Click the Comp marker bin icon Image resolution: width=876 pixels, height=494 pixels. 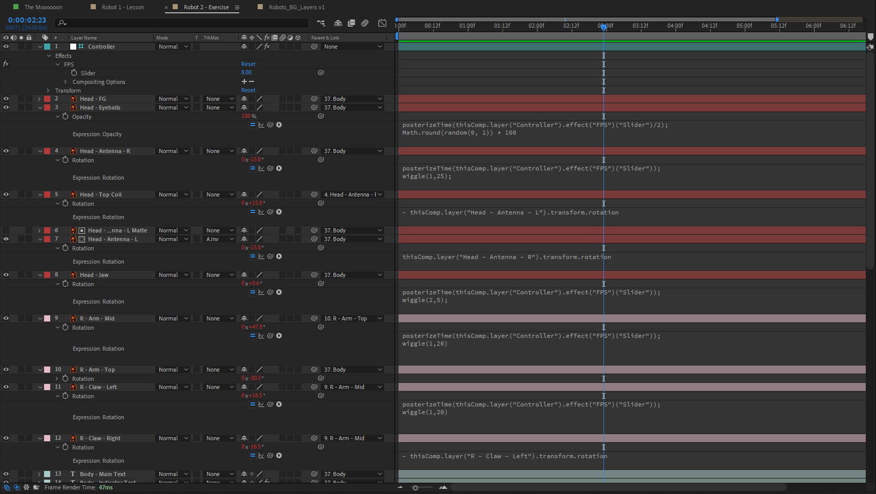tap(870, 37)
